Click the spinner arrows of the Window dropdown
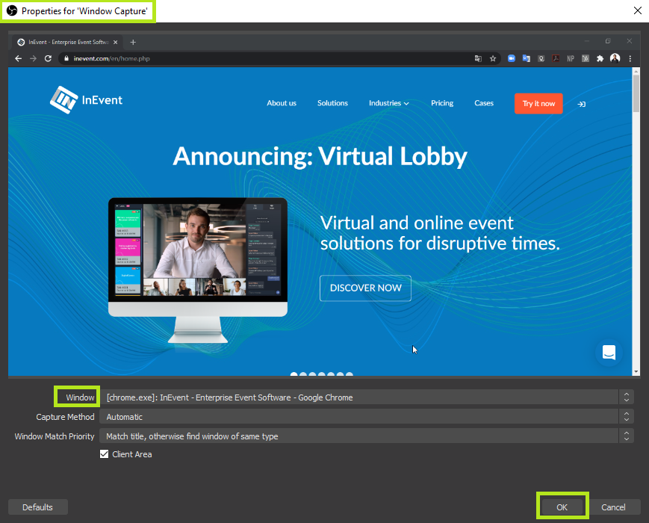This screenshot has height=523, width=649. click(x=627, y=397)
